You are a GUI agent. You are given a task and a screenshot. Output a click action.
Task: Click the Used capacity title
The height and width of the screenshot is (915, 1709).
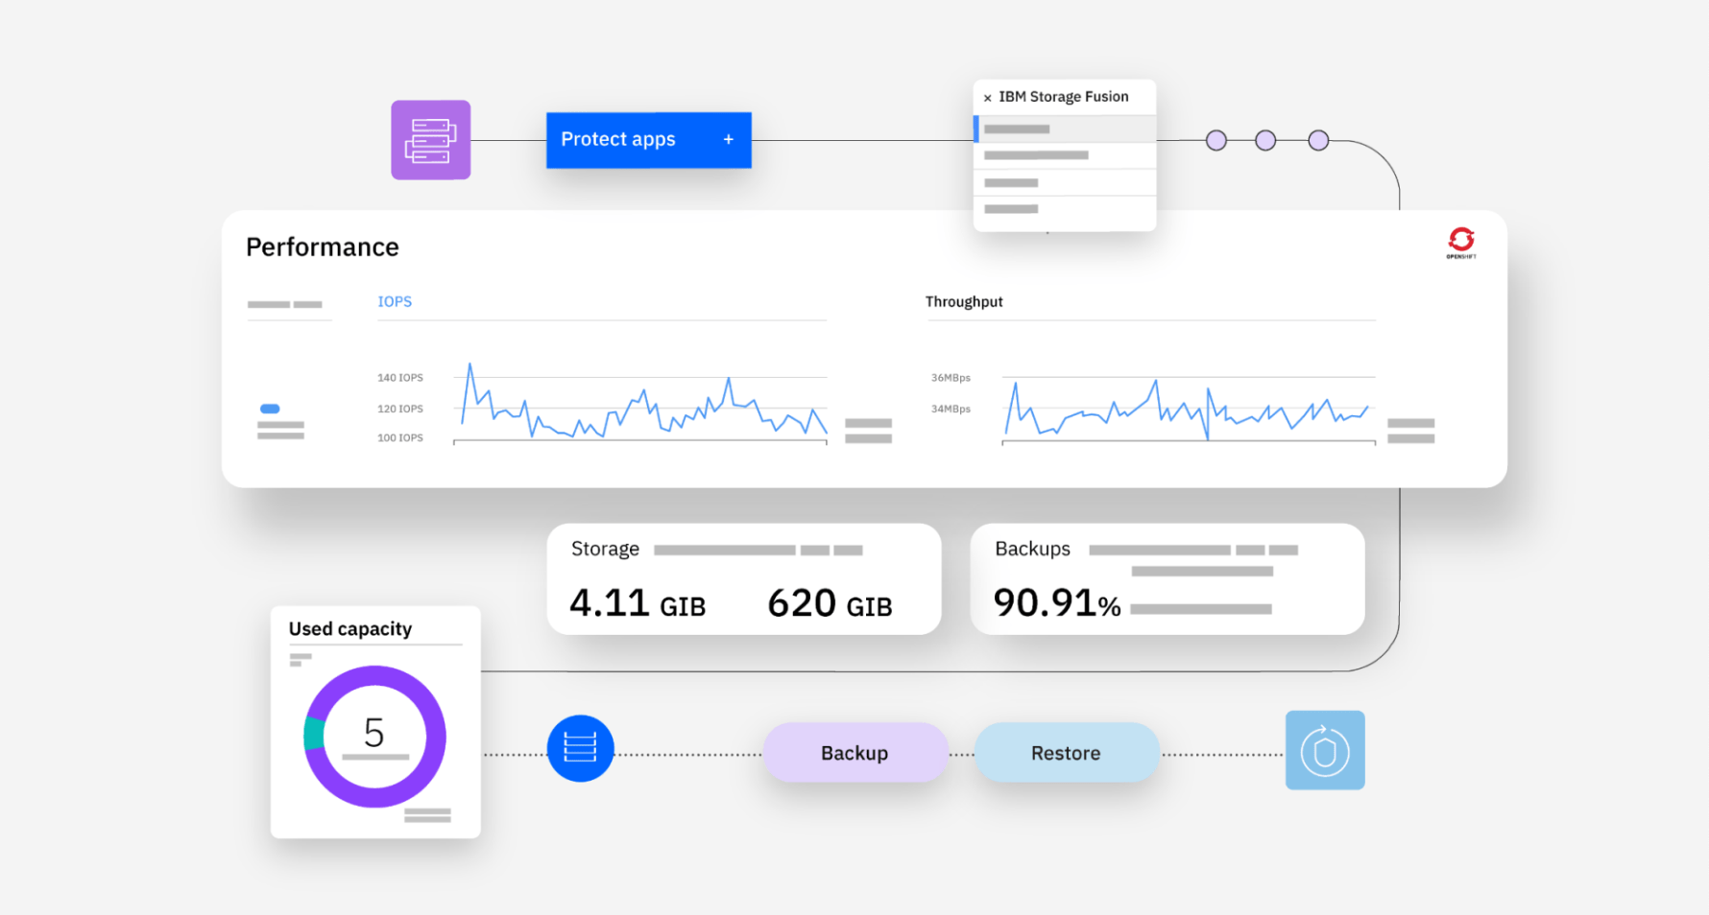tap(350, 629)
